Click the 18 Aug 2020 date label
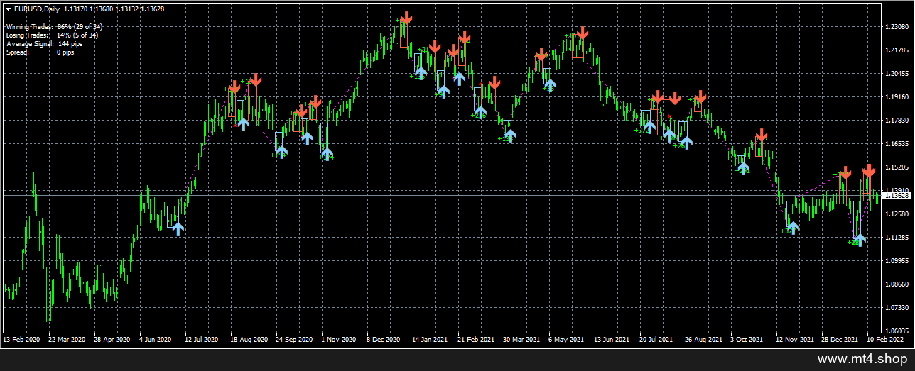 click(249, 340)
